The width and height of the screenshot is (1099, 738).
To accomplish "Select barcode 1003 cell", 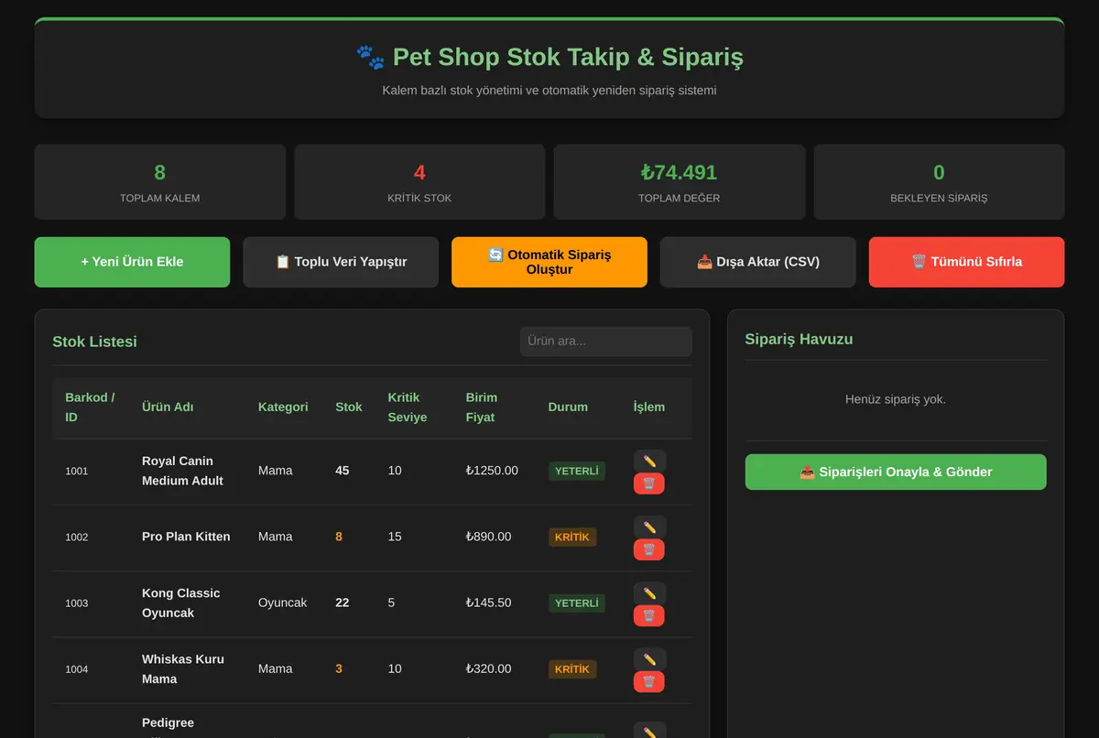I will [77, 603].
